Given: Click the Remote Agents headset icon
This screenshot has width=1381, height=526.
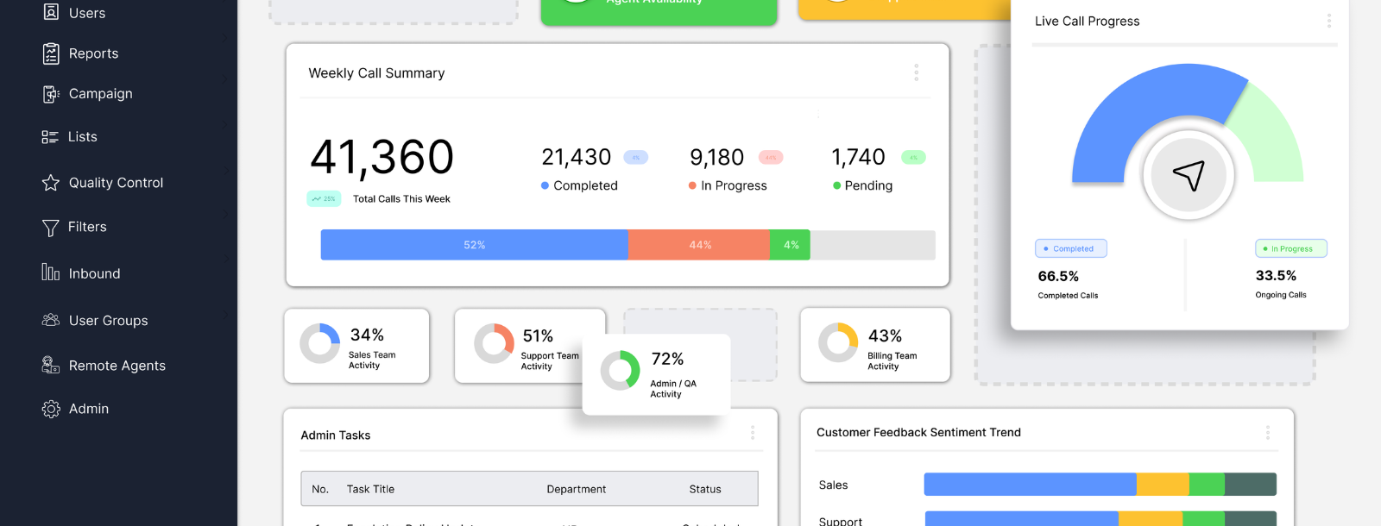Looking at the screenshot, I should coord(51,366).
